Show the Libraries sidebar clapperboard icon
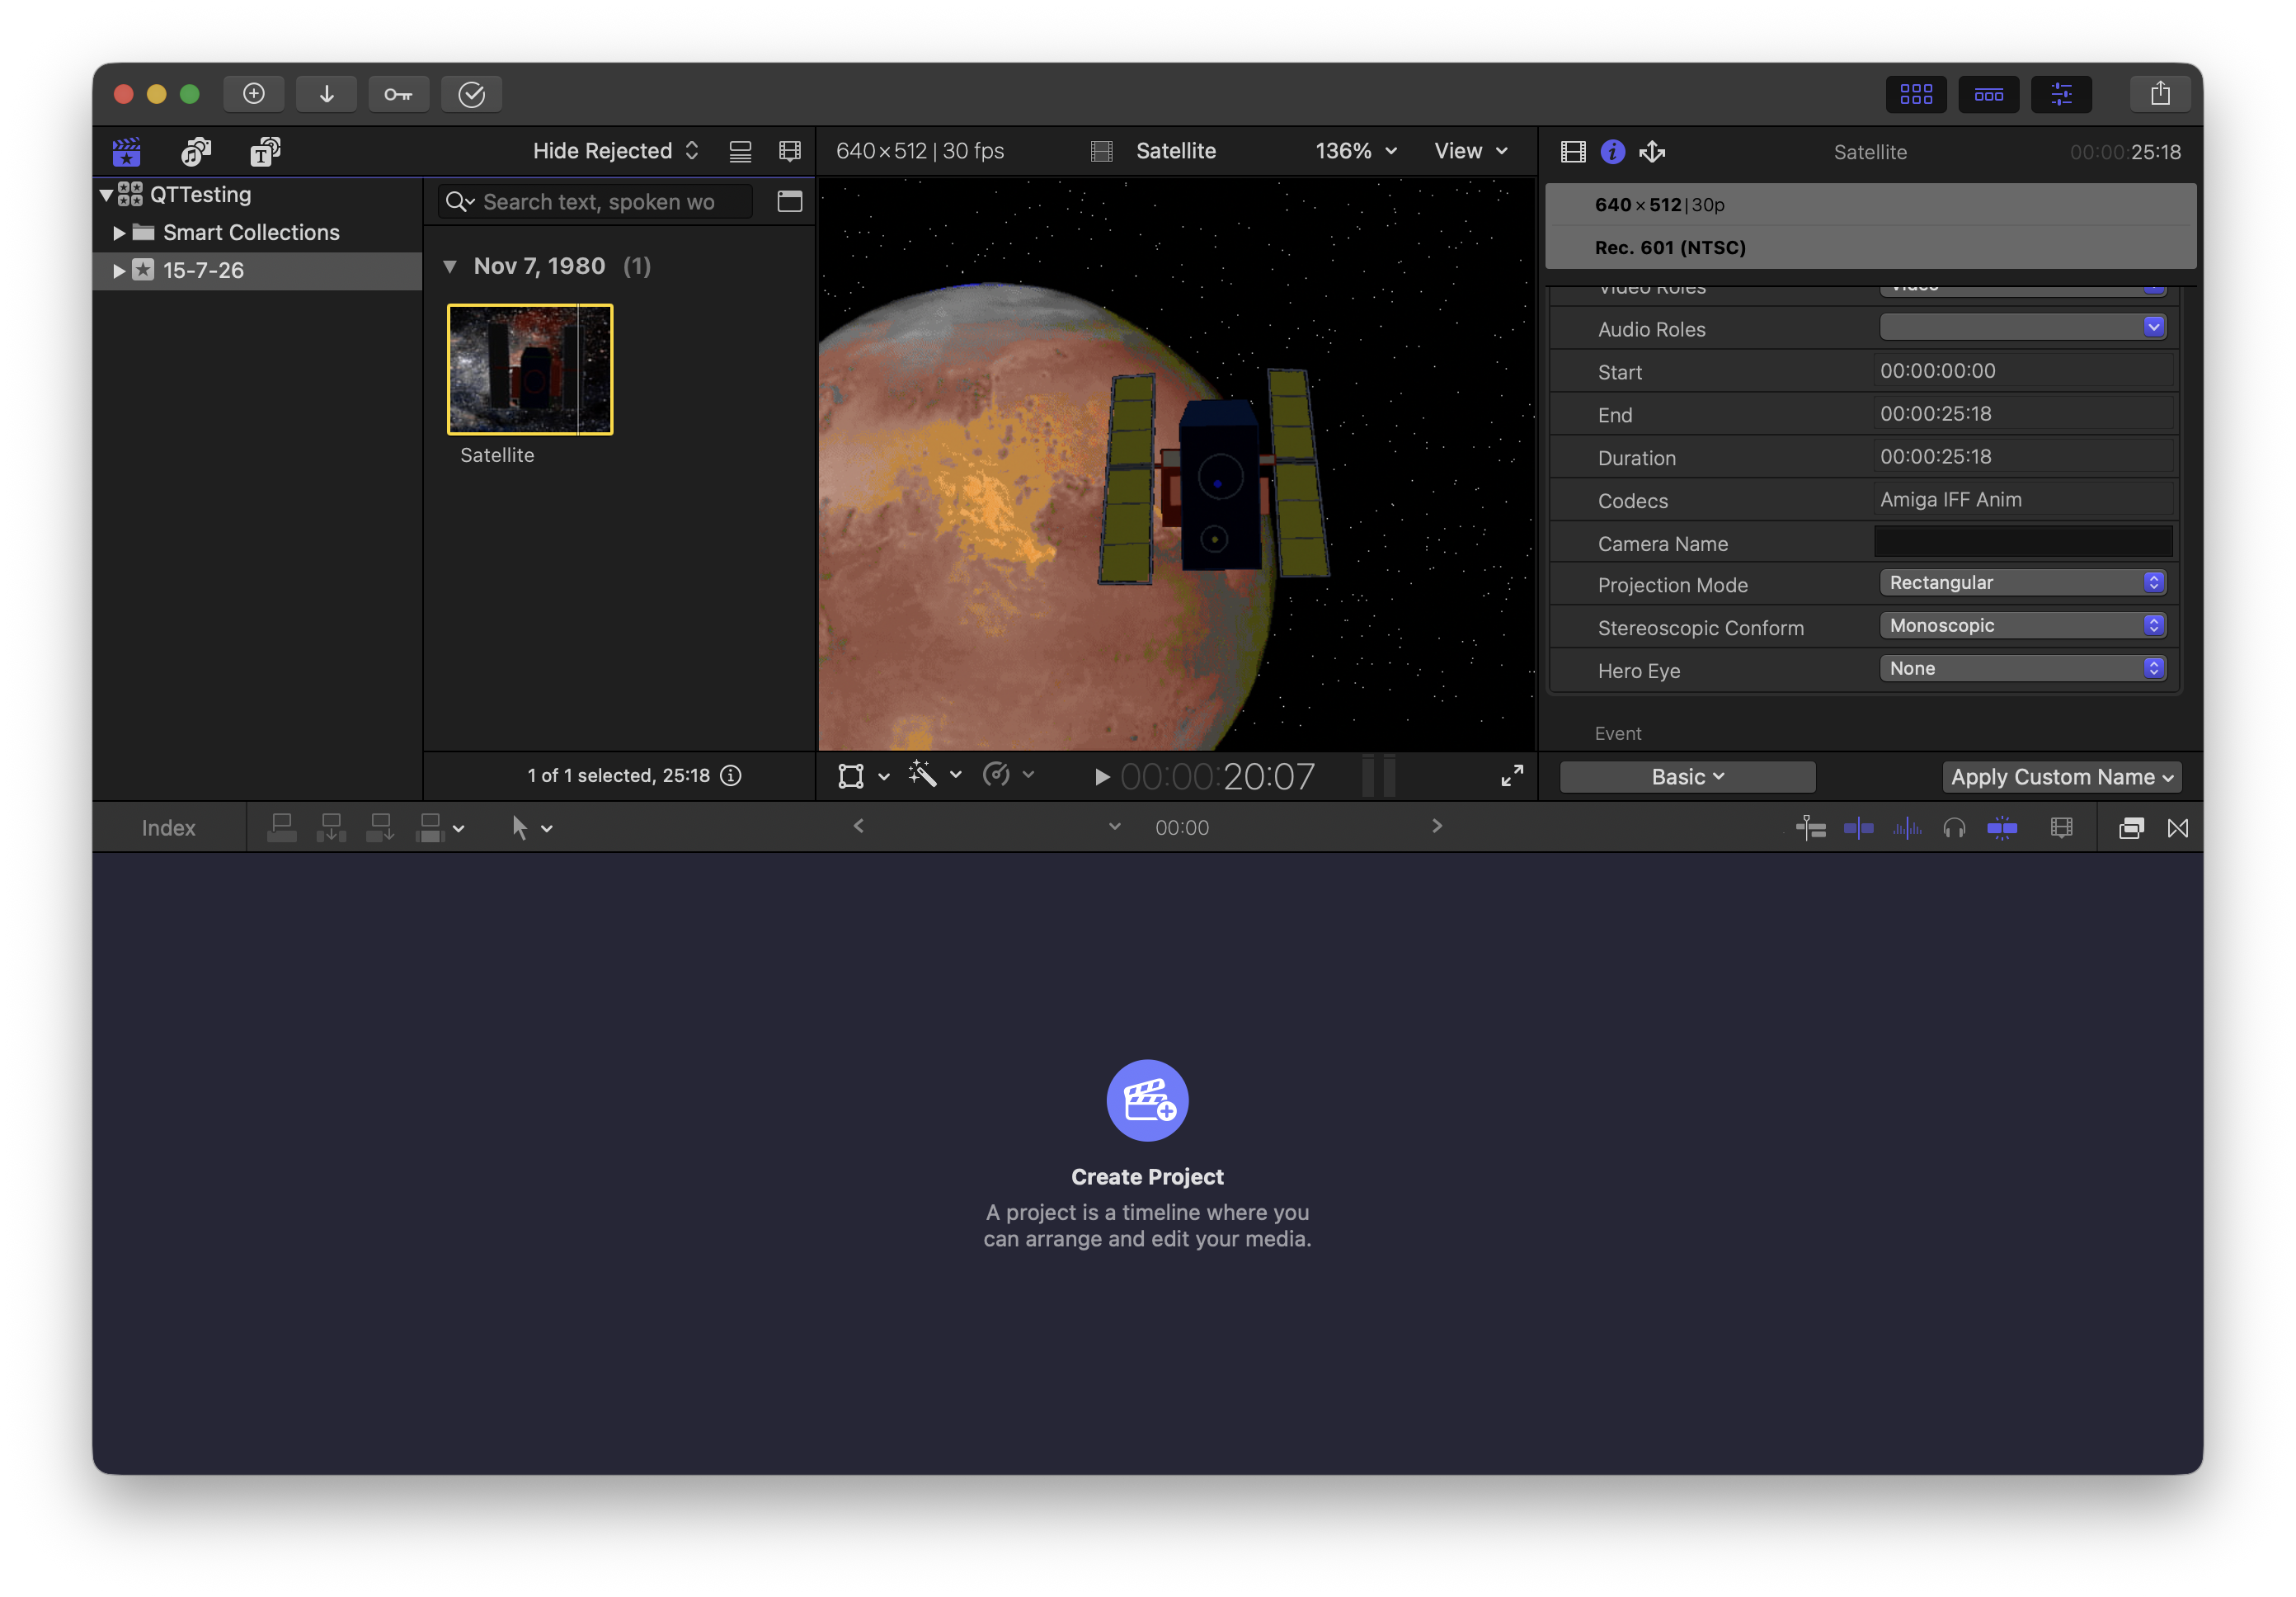Image resolution: width=2296 pixels, height=1597 pixels. 127,152
